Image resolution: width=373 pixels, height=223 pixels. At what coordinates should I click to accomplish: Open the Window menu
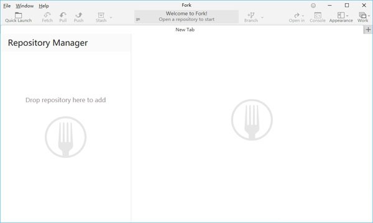click(25, 6)
